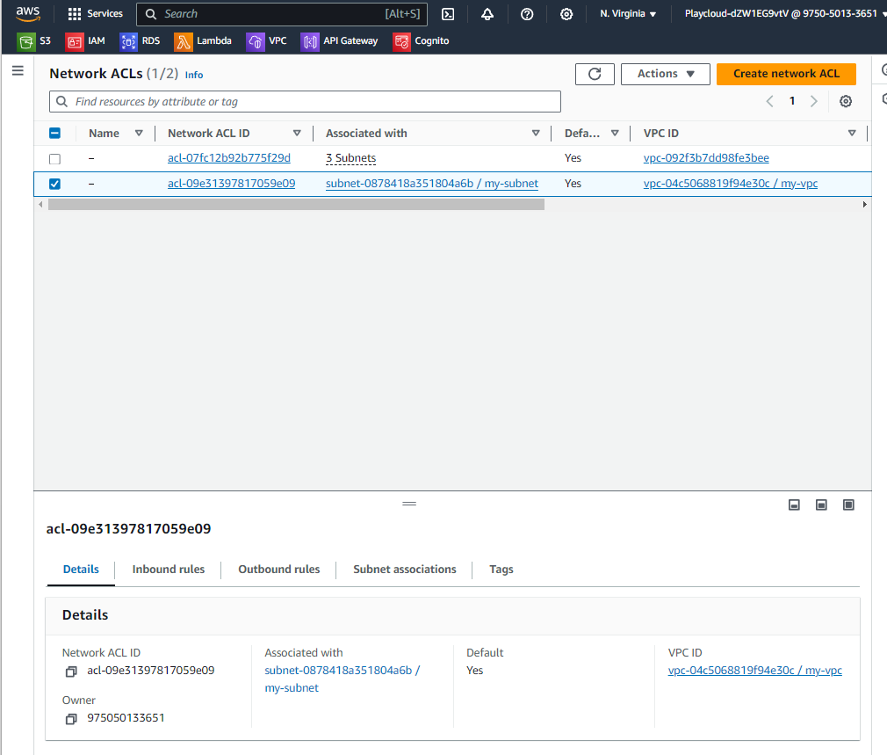887x755 pixels.
Task: Go to previous page of results
Action: pos(769,101)
